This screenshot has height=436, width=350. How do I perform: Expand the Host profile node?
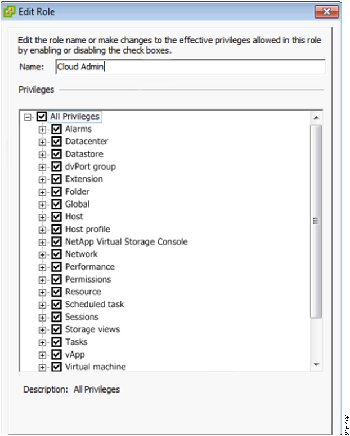coord(42,230)
